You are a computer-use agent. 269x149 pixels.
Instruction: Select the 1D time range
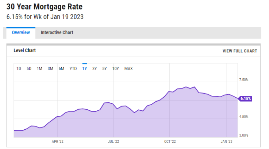click(19, 68)
